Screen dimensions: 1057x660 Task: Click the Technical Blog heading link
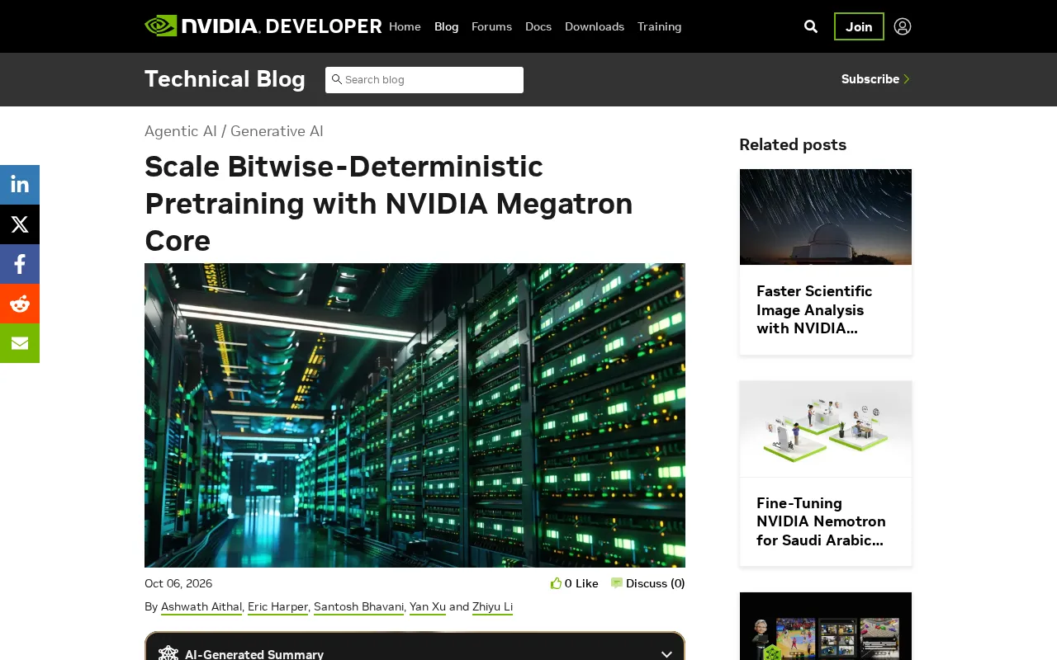(225, 79)
